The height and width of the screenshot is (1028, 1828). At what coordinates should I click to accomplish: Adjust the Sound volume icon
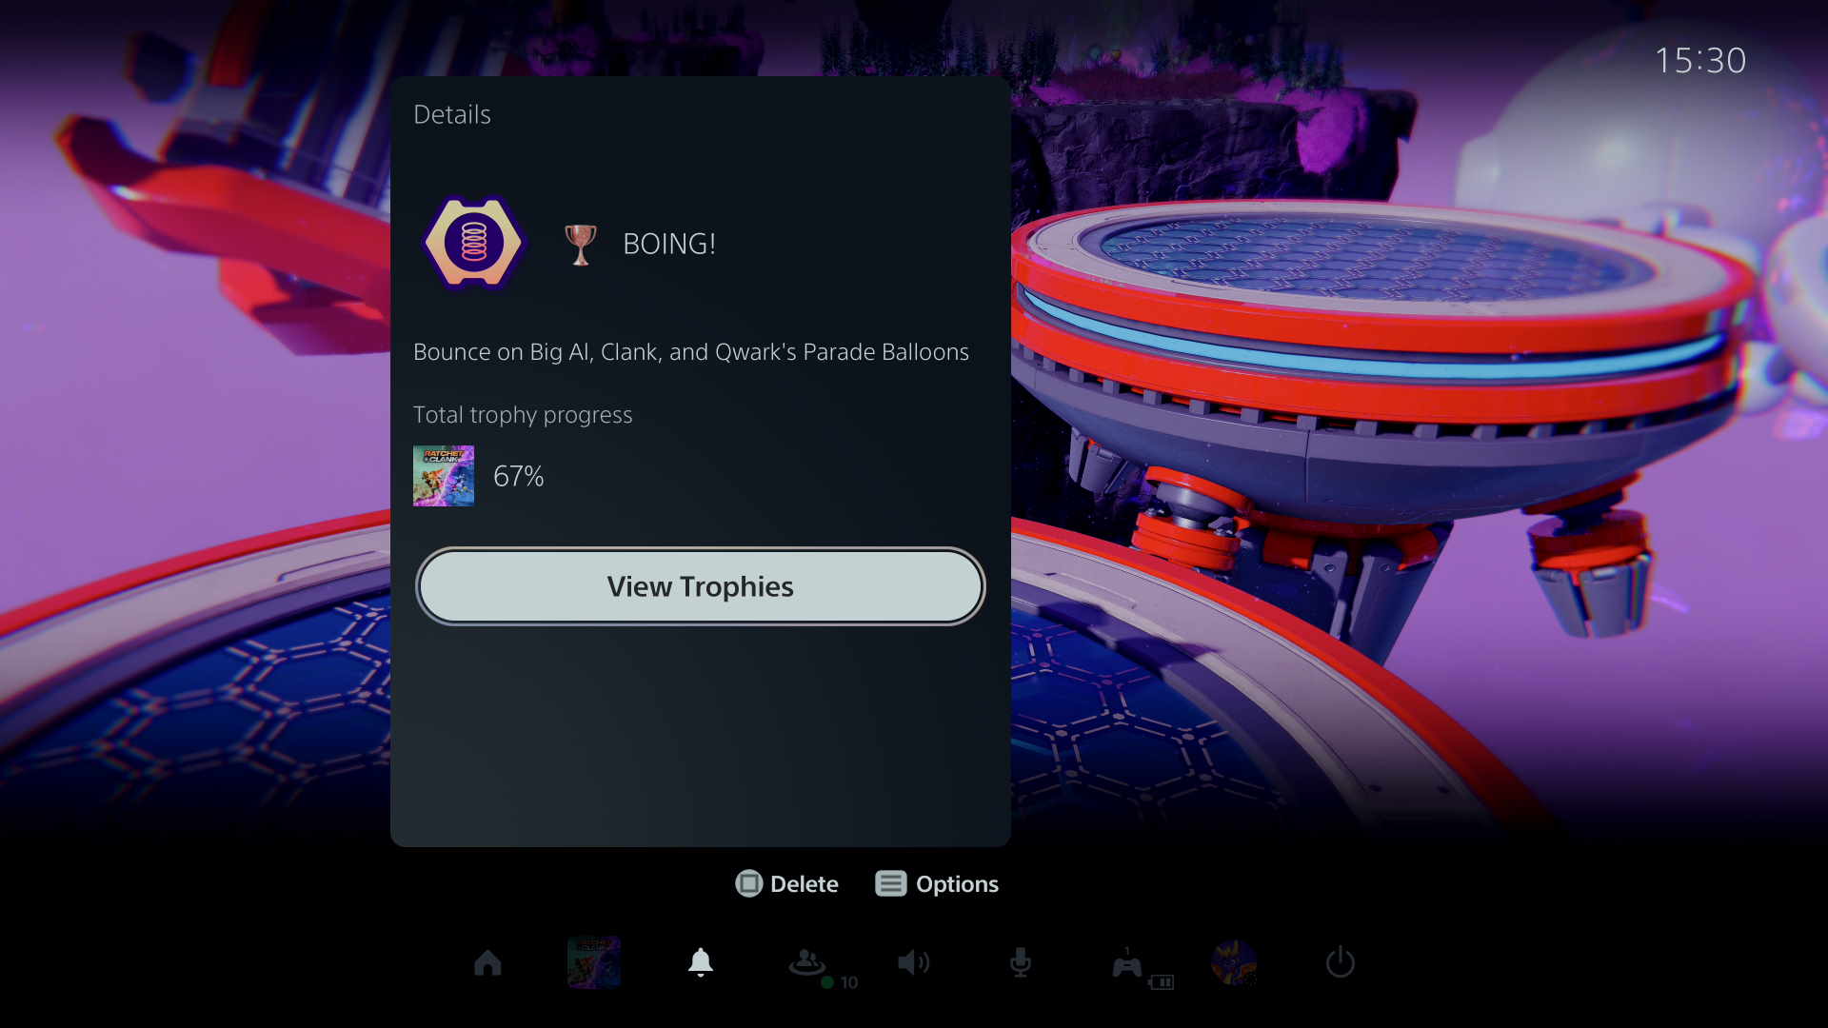tap(913, 962)
